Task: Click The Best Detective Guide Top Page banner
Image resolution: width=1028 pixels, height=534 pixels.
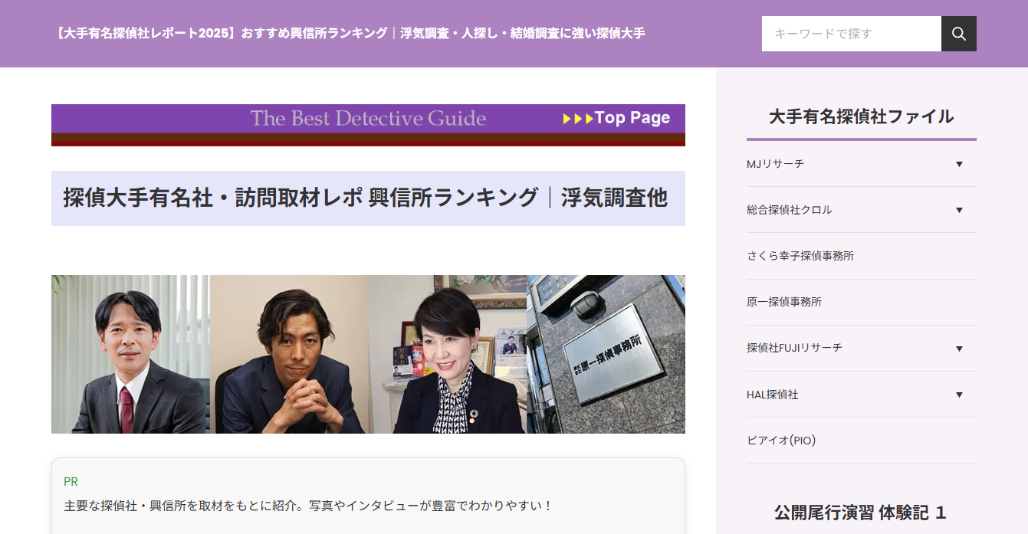Action: (x=368, y=125)
